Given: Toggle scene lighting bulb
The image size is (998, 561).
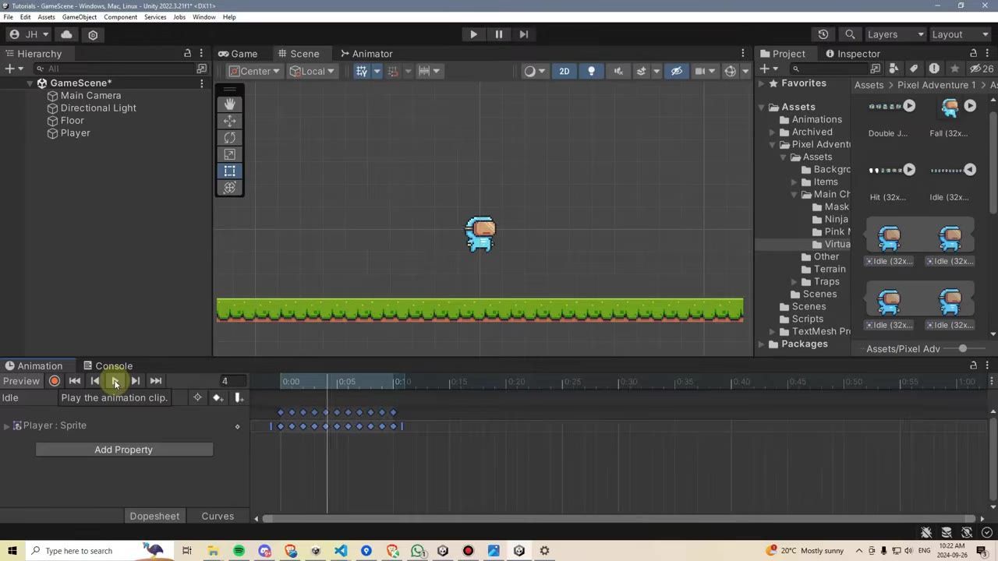Looking at the screenshot, I should [x=591, y=71].
